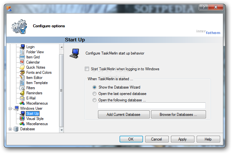232x154 pixels.
Task: Click the Reminders bell icon
Action: (x=22, y=93)
